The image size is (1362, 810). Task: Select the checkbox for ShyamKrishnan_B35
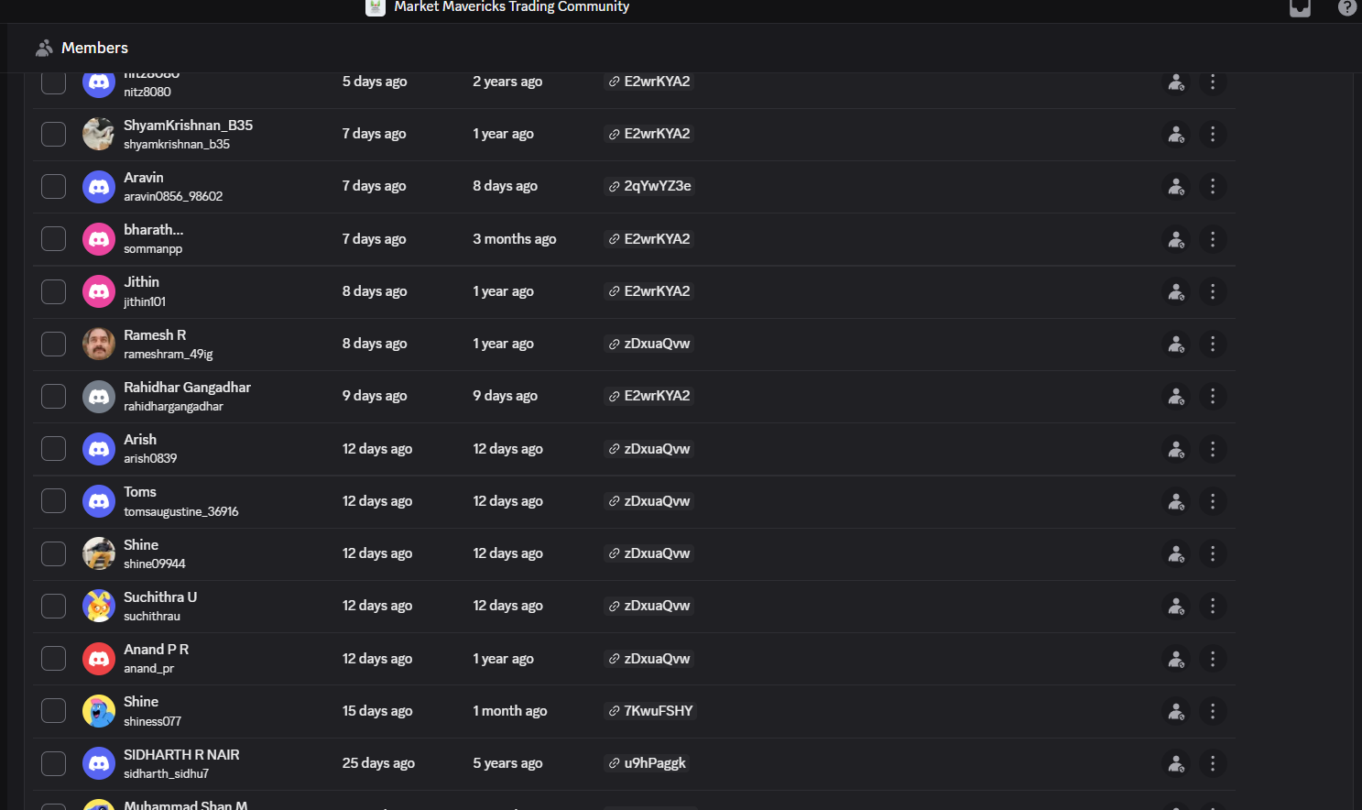pyautogui.click(x=54, y=135)
